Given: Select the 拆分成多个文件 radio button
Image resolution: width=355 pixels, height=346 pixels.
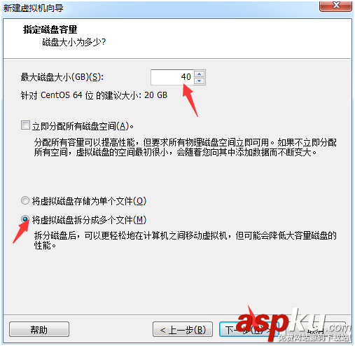Looking at the screenshot, I should click(25, 219).
